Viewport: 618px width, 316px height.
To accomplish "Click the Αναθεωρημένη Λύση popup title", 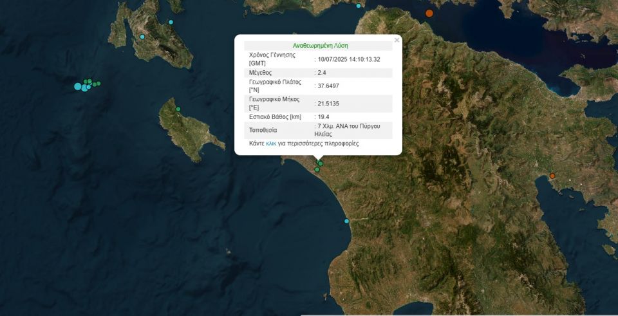I will point(318,46).
